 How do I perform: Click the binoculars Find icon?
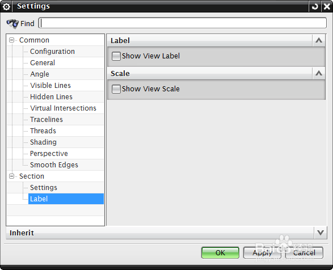[12, 23]
